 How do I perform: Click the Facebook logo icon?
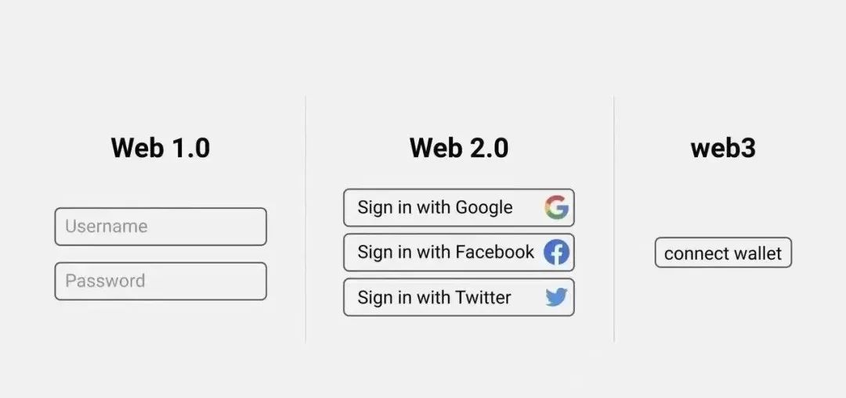pos(556,252)
